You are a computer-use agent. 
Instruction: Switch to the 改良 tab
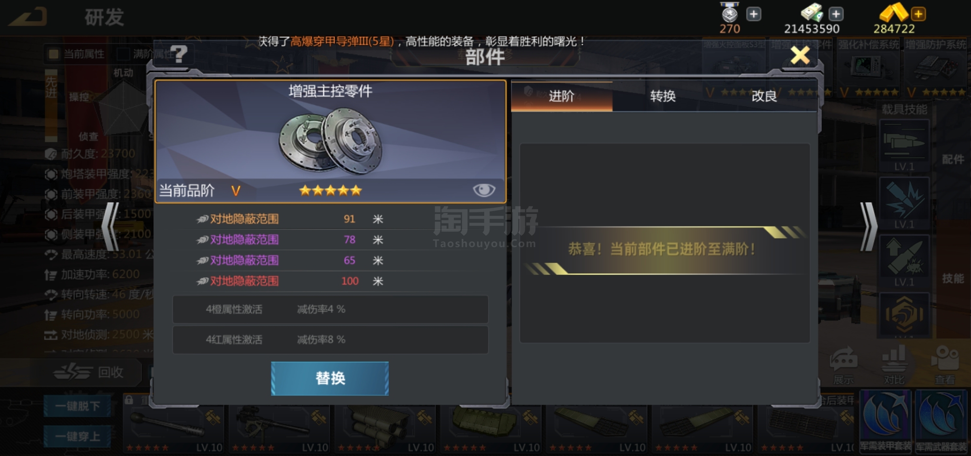click(764, 96)
